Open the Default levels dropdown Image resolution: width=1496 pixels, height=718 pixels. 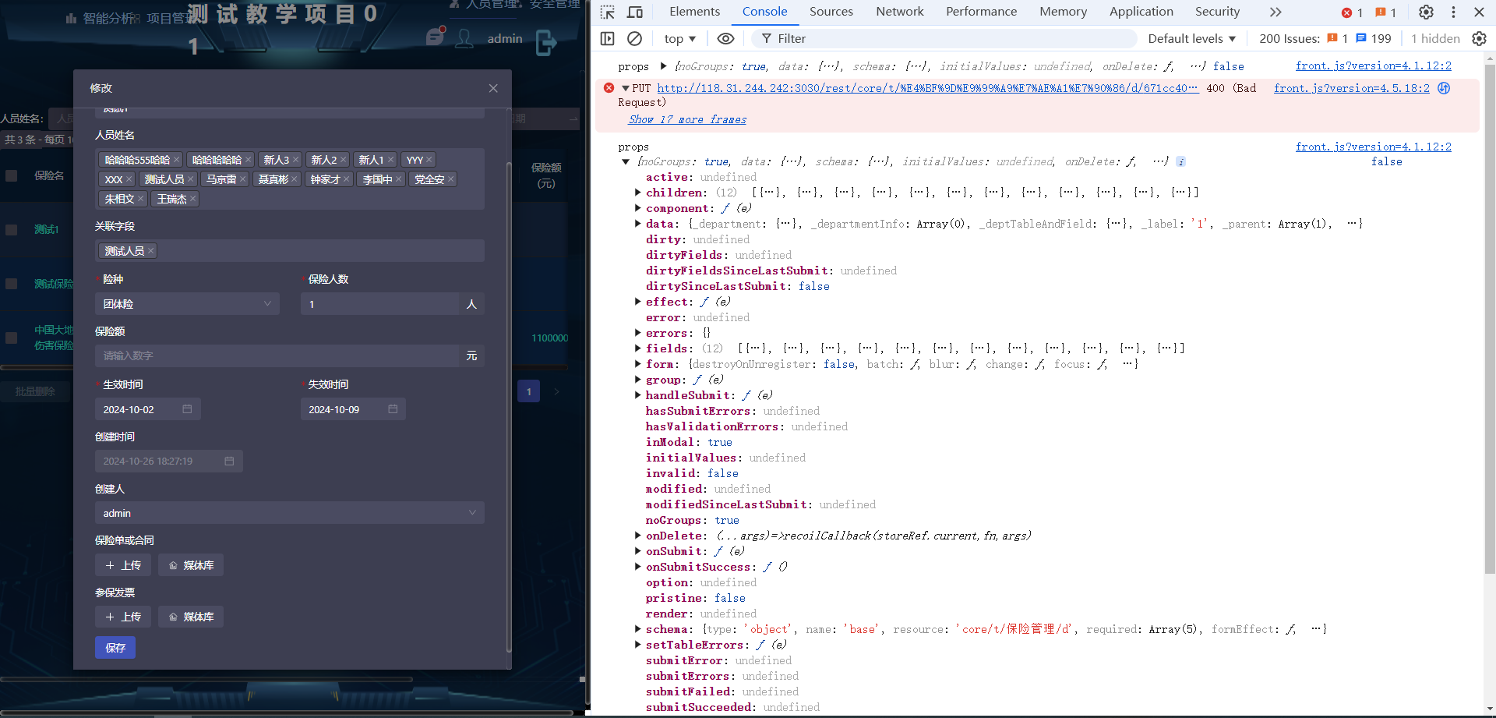[1192, 38]
